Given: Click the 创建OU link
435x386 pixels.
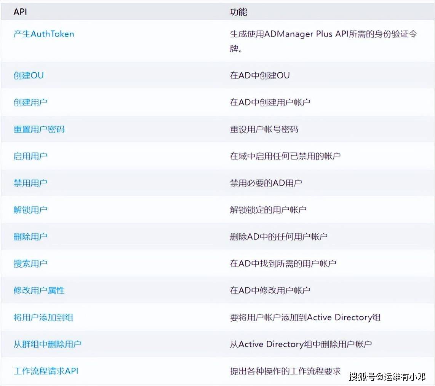Looking at the screenshot, I should tap(29, 75).
